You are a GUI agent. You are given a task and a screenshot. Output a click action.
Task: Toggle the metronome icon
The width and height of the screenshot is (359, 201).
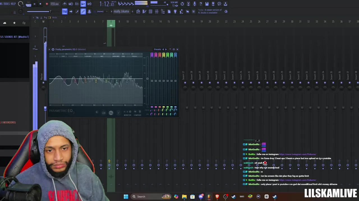65,4
